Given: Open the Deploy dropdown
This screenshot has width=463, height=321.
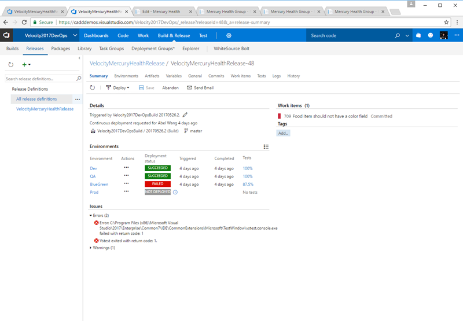Looking at the screenshot, I should pos(118,88).
